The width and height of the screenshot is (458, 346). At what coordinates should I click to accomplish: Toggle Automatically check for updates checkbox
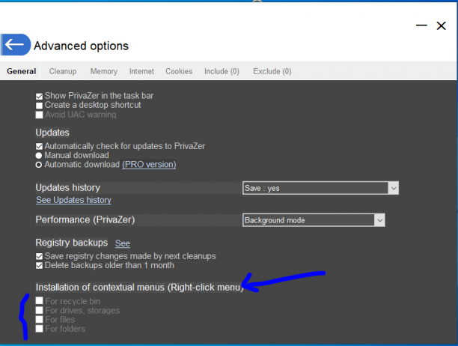click(x=39, y=146)
